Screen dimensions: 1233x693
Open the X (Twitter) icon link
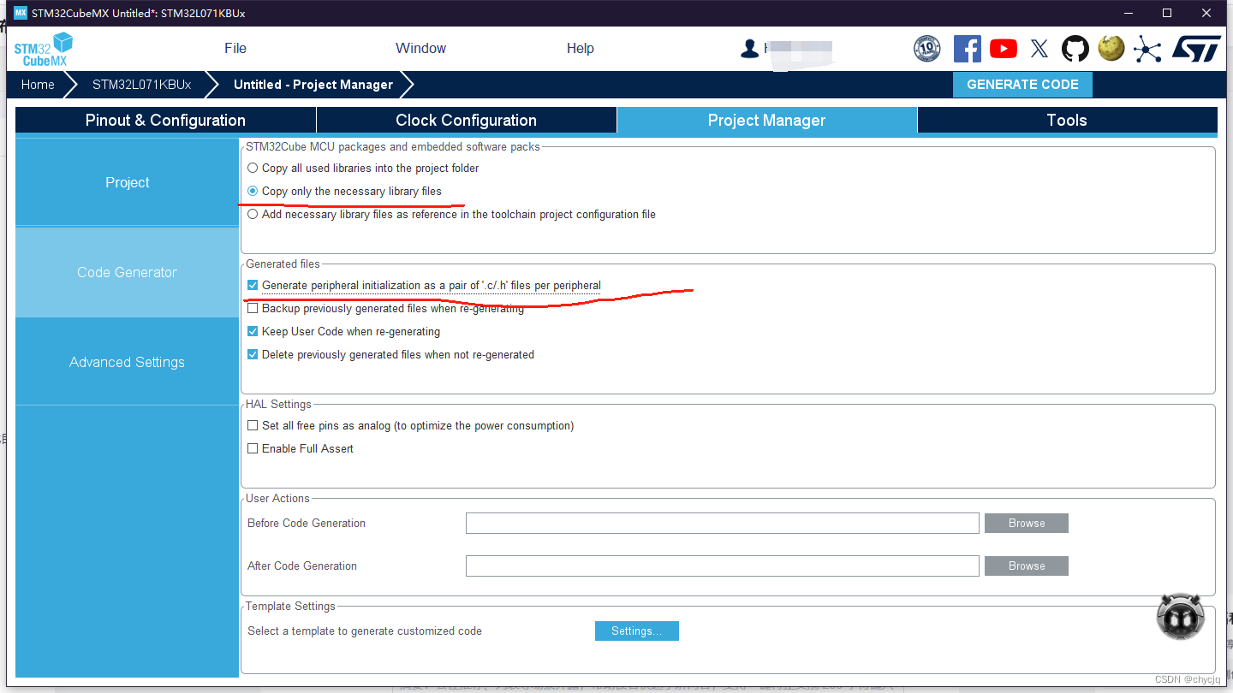point(1039,49)
